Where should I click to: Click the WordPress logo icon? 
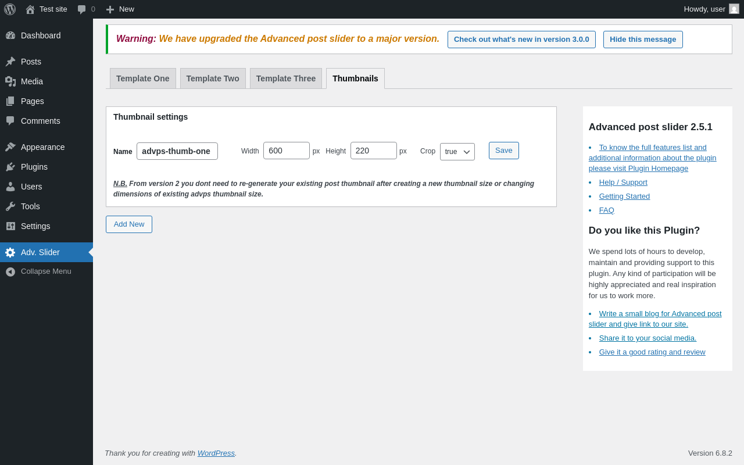click(x=10, y=9)
